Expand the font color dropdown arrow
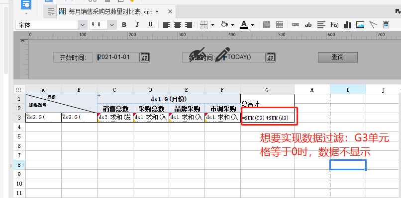This screenshot has height=198, width=401. coord(252,25)
